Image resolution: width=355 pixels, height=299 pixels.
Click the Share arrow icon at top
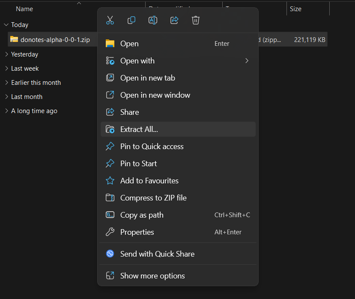tap(174, 20)
